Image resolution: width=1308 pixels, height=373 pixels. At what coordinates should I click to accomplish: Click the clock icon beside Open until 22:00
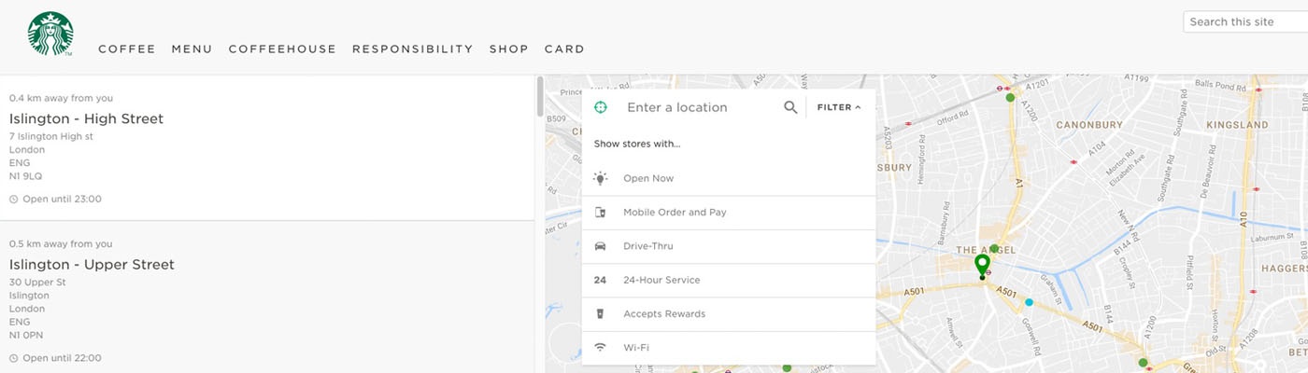point(14,358)
